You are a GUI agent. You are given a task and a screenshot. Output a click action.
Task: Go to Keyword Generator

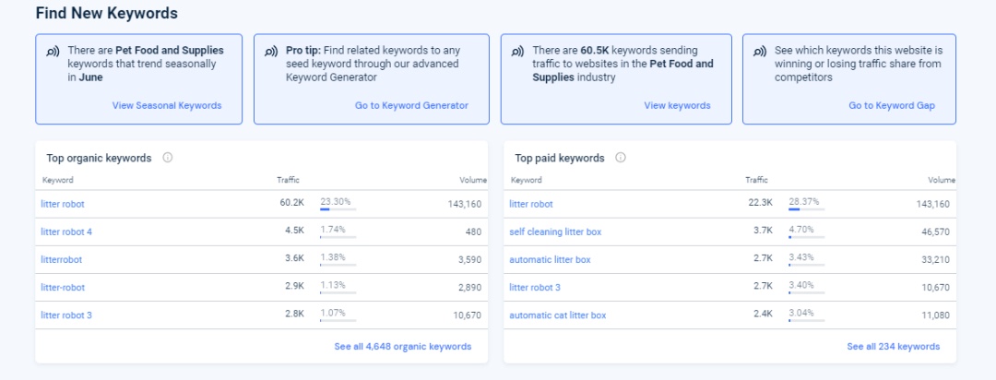point(411,105)
